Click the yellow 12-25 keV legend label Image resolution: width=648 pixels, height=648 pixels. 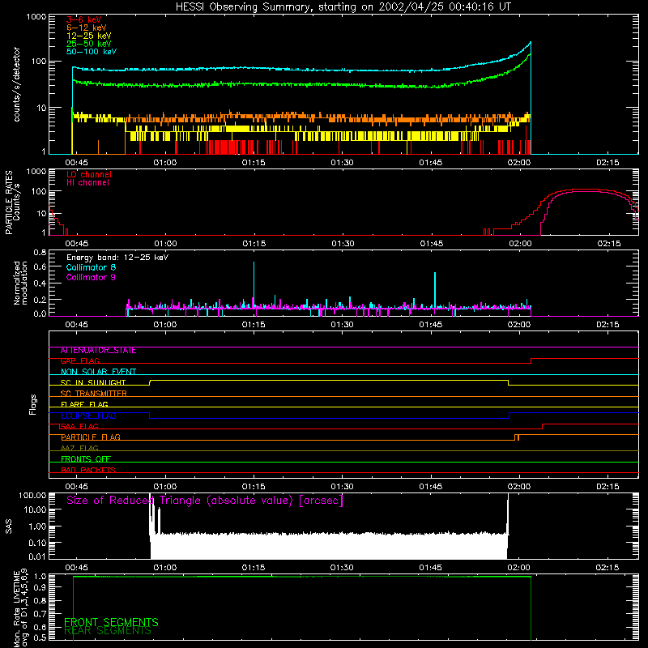click(89, 36)
